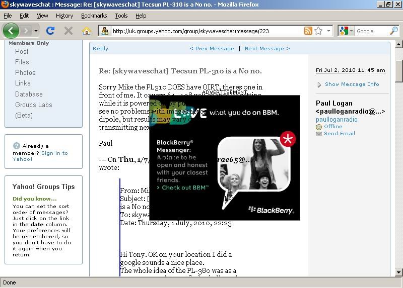This screenshot has height=288, width=403.
Task: Open the back/forward history dropdown arrow
Action: [36, 31]
